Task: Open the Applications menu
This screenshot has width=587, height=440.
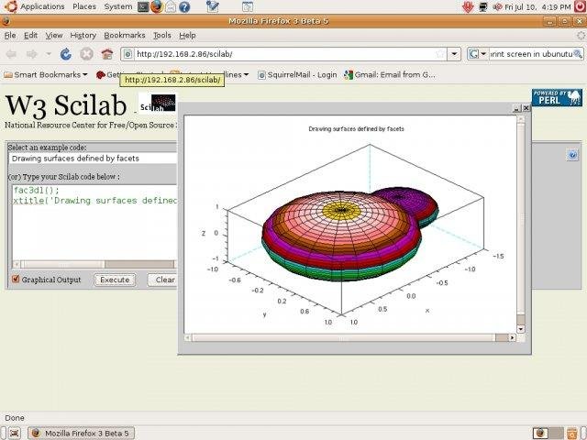Action: [x=42, y=6]
